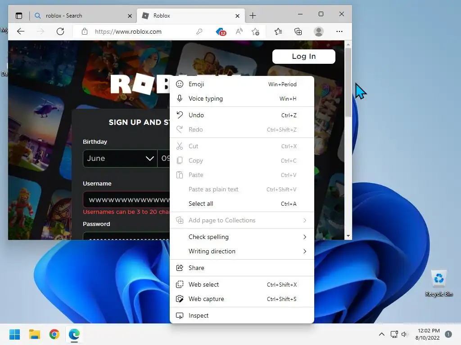The height and width of the screenshot is (345, 461).
Task: Open the Collections toolbar icon
Action: pos(298,31)
